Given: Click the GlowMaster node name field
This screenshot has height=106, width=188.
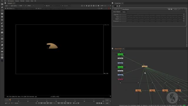Looking at the screenshot, I should pyautogui.click(x=145, y=9).
